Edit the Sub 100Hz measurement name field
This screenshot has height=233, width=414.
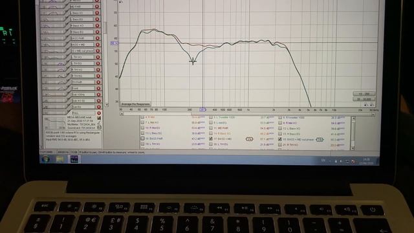[x=83, y=94]
